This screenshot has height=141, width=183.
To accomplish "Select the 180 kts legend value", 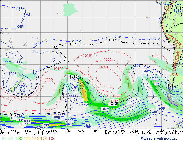I will [x=52, y=138].
